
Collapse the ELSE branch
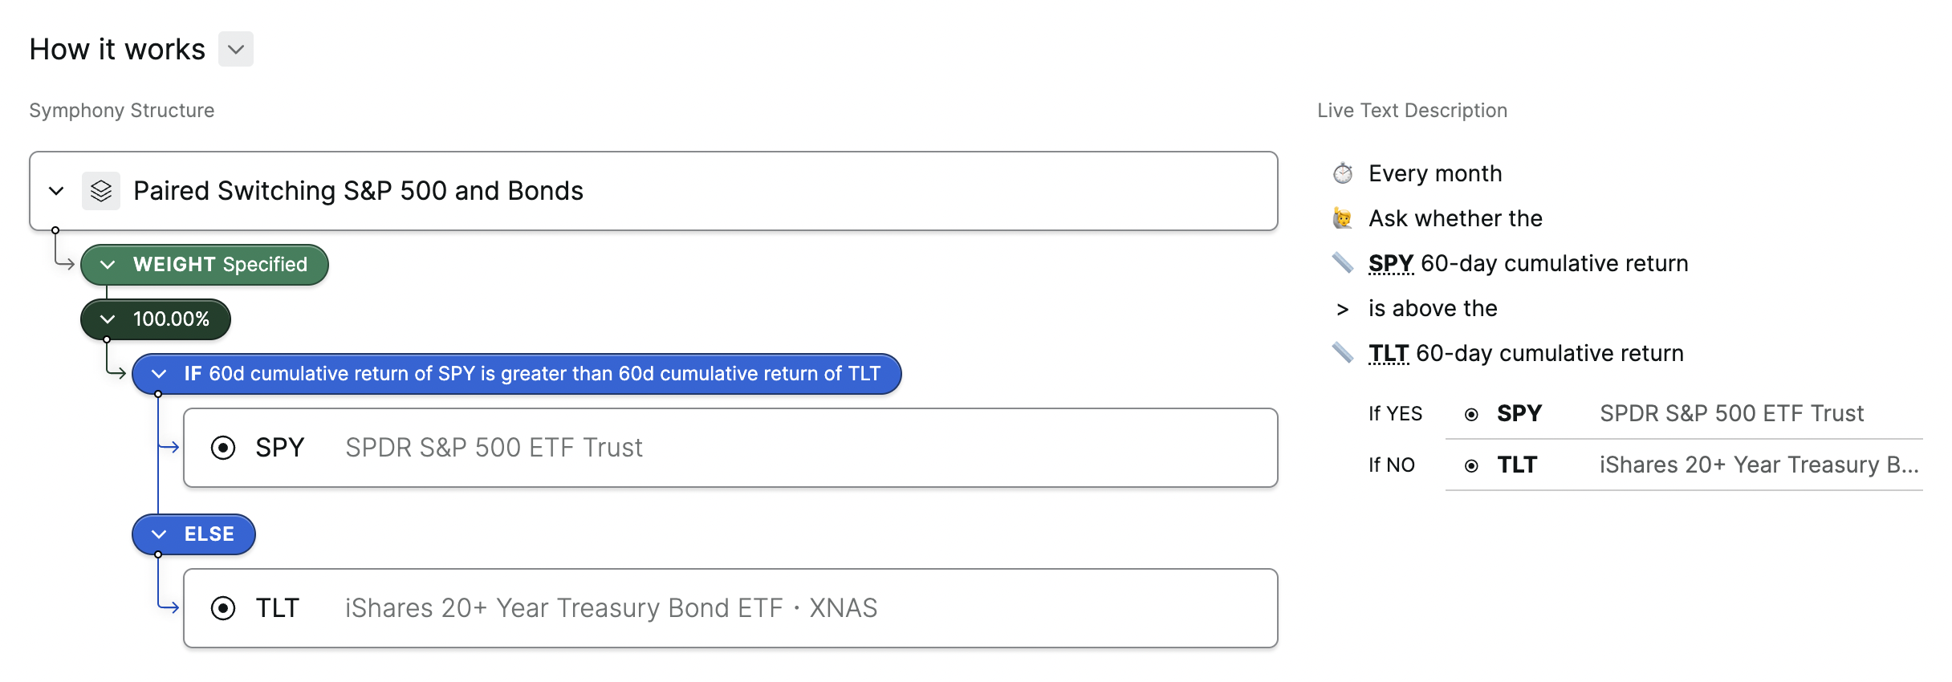159,534
